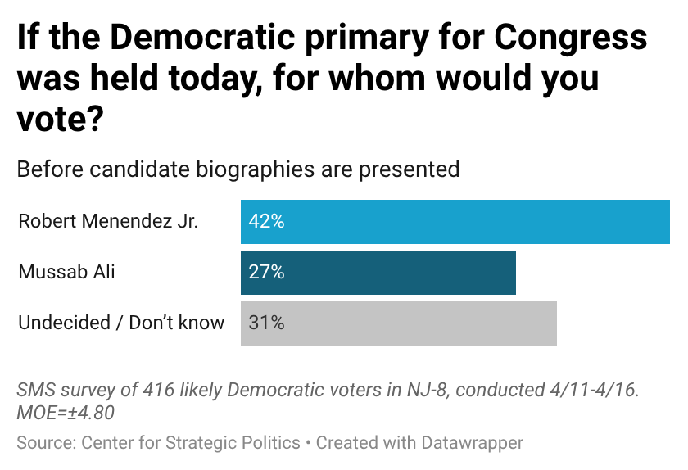Image resolution: width=688 pixels, height=470 pixels.
Task: Select the Mussab Ali row label
Action: coord(67,273)
